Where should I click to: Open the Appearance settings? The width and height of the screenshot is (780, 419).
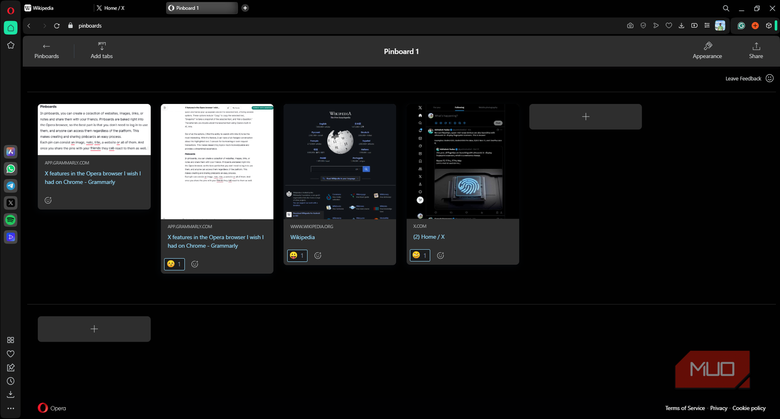(707, 51)
